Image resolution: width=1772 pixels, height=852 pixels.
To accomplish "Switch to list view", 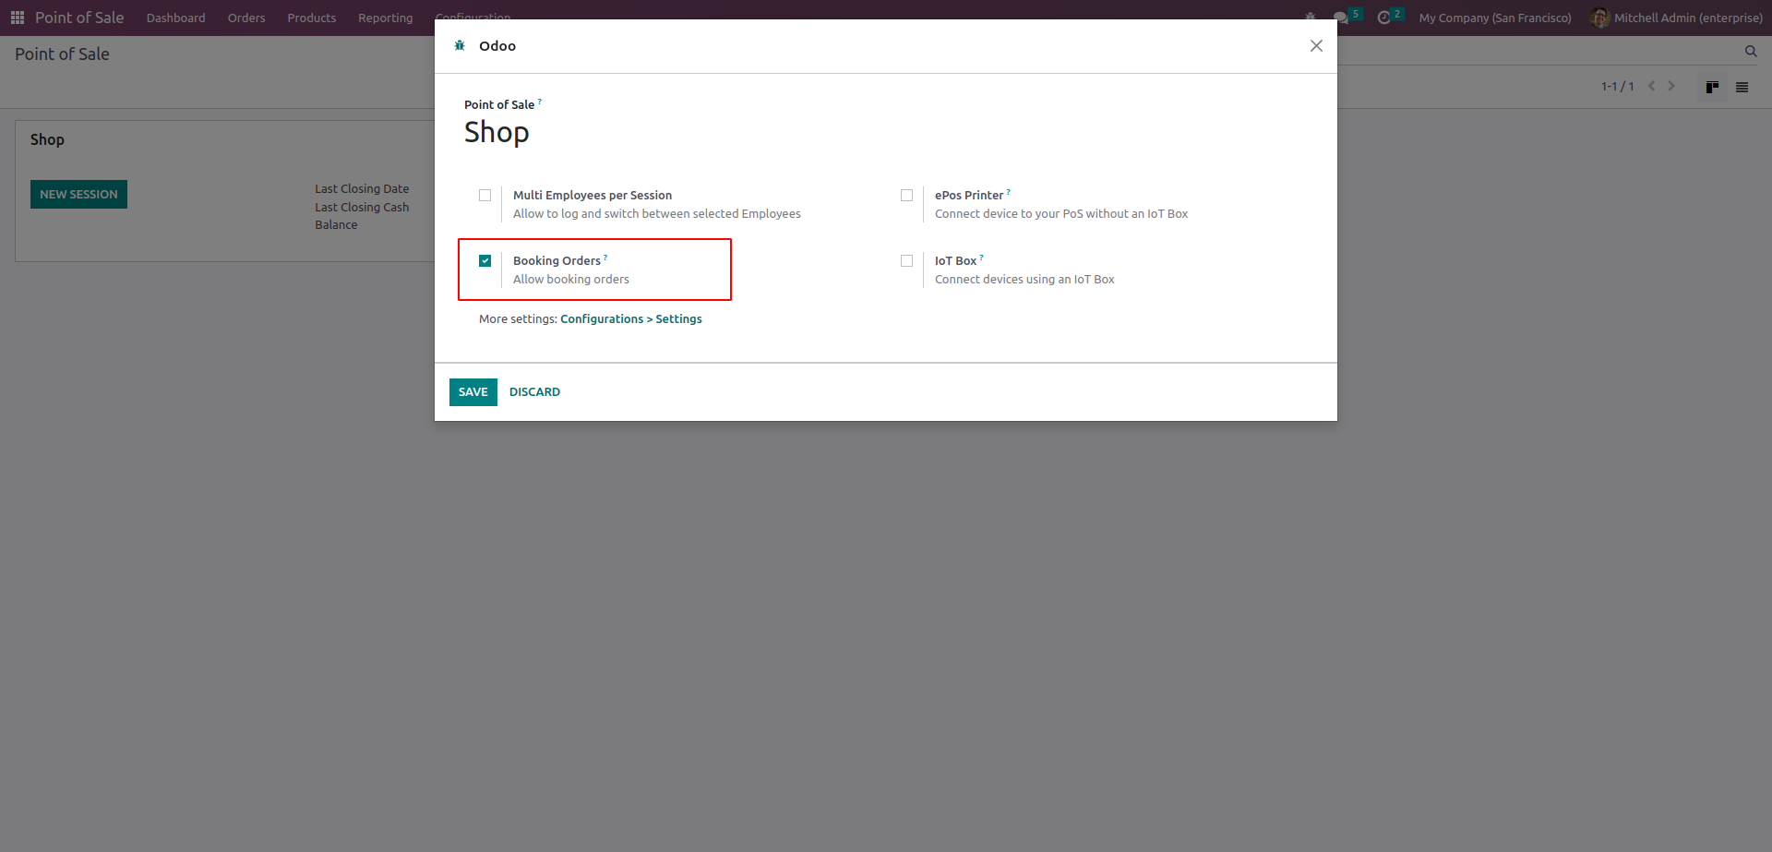I will [x=1742, y=87].
